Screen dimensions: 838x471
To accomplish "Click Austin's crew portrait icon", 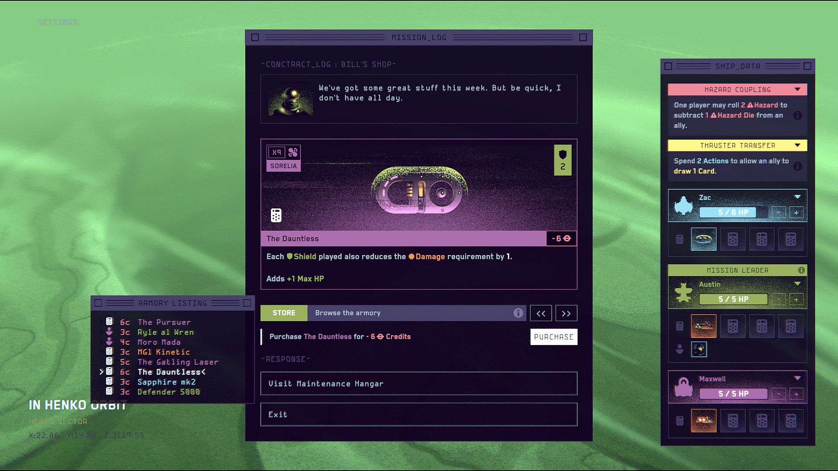I will click(x=699, y=349).
